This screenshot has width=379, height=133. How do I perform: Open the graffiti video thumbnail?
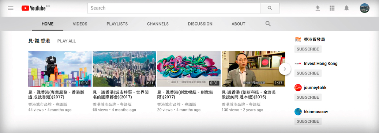tap(189, 69)
